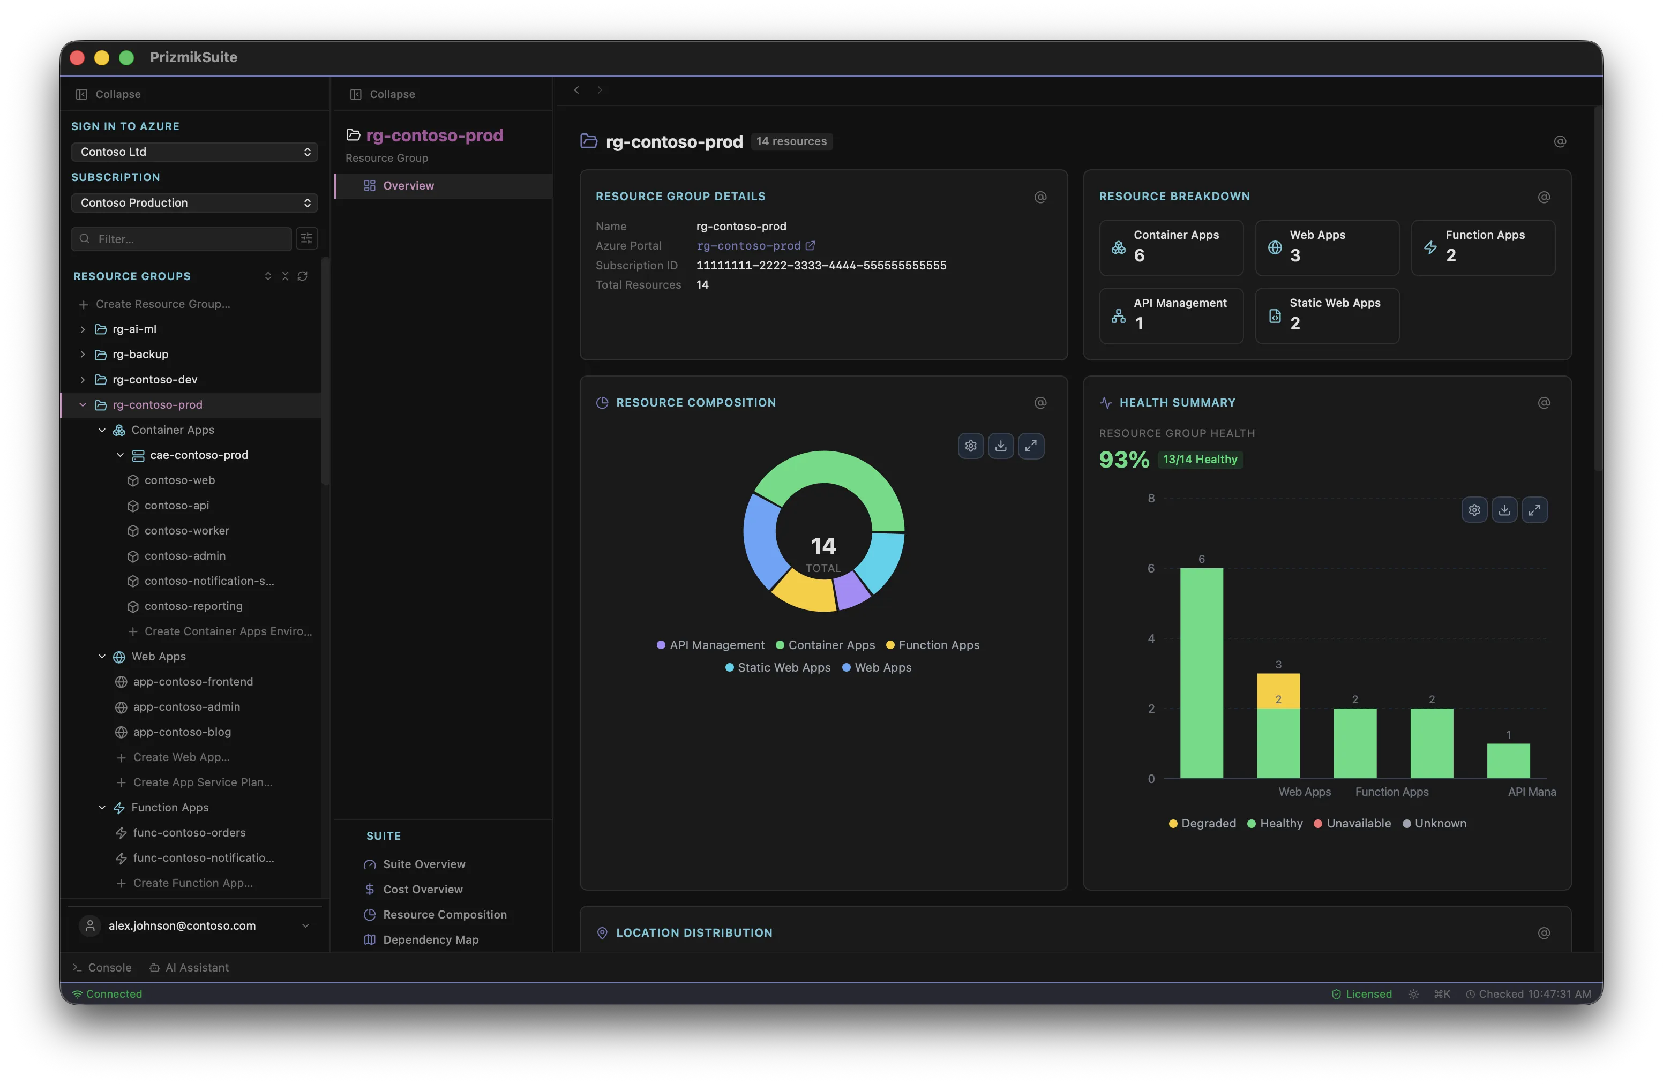Open the AI Assistant

[189, 967]
